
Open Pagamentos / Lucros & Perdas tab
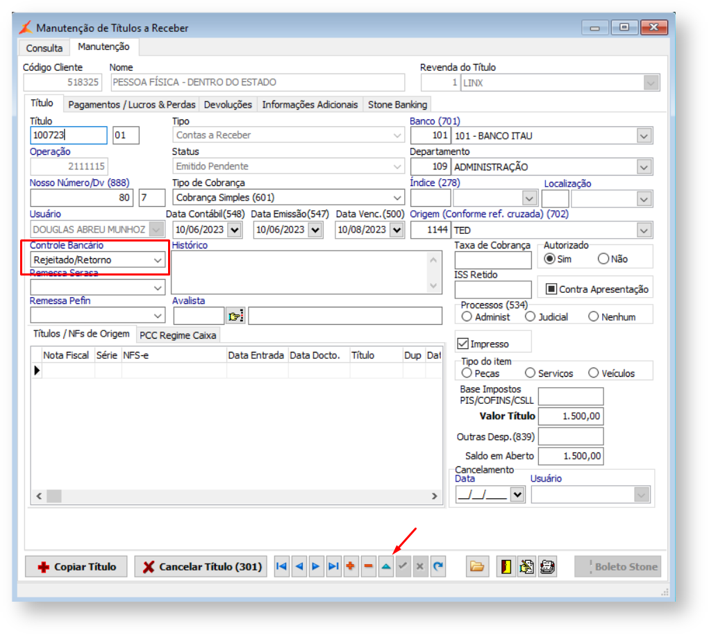coord(131,105)
